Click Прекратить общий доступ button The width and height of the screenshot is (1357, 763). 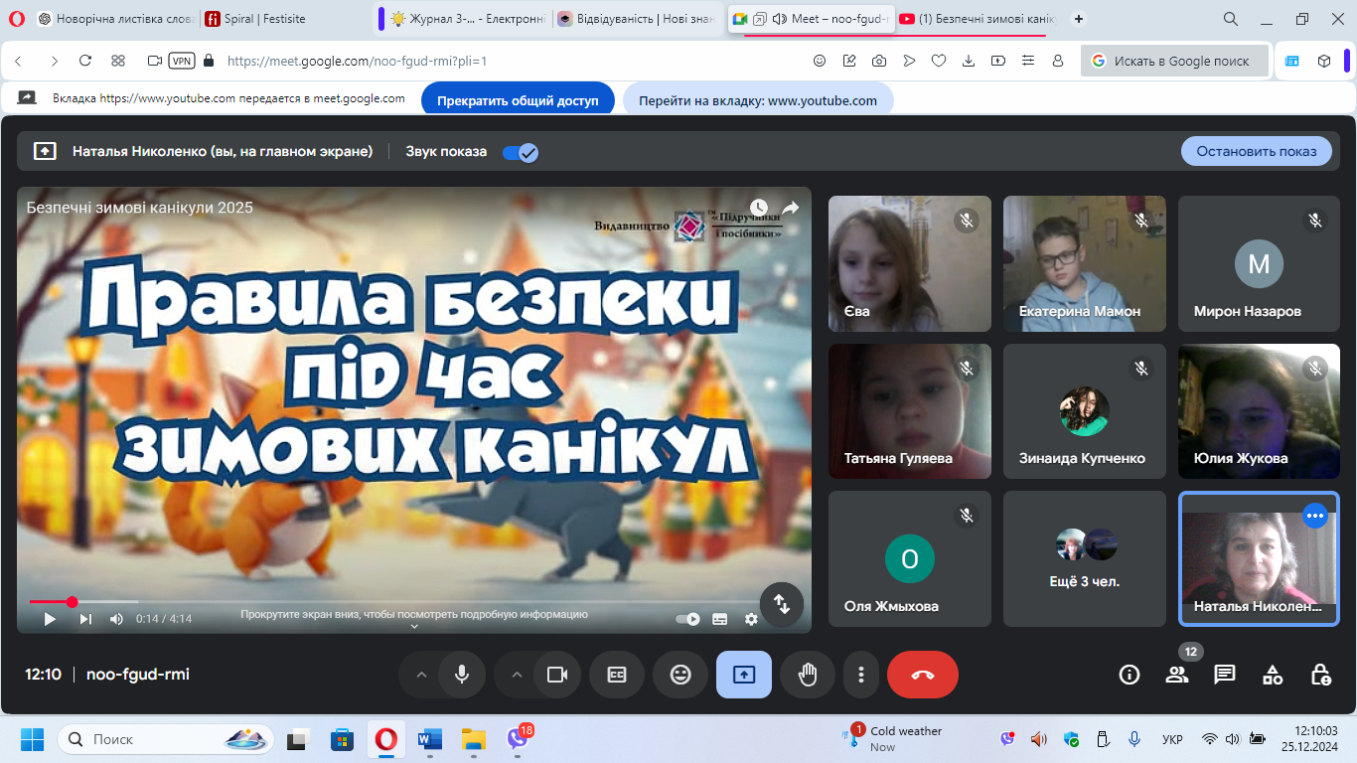click(x=519, y=100)
